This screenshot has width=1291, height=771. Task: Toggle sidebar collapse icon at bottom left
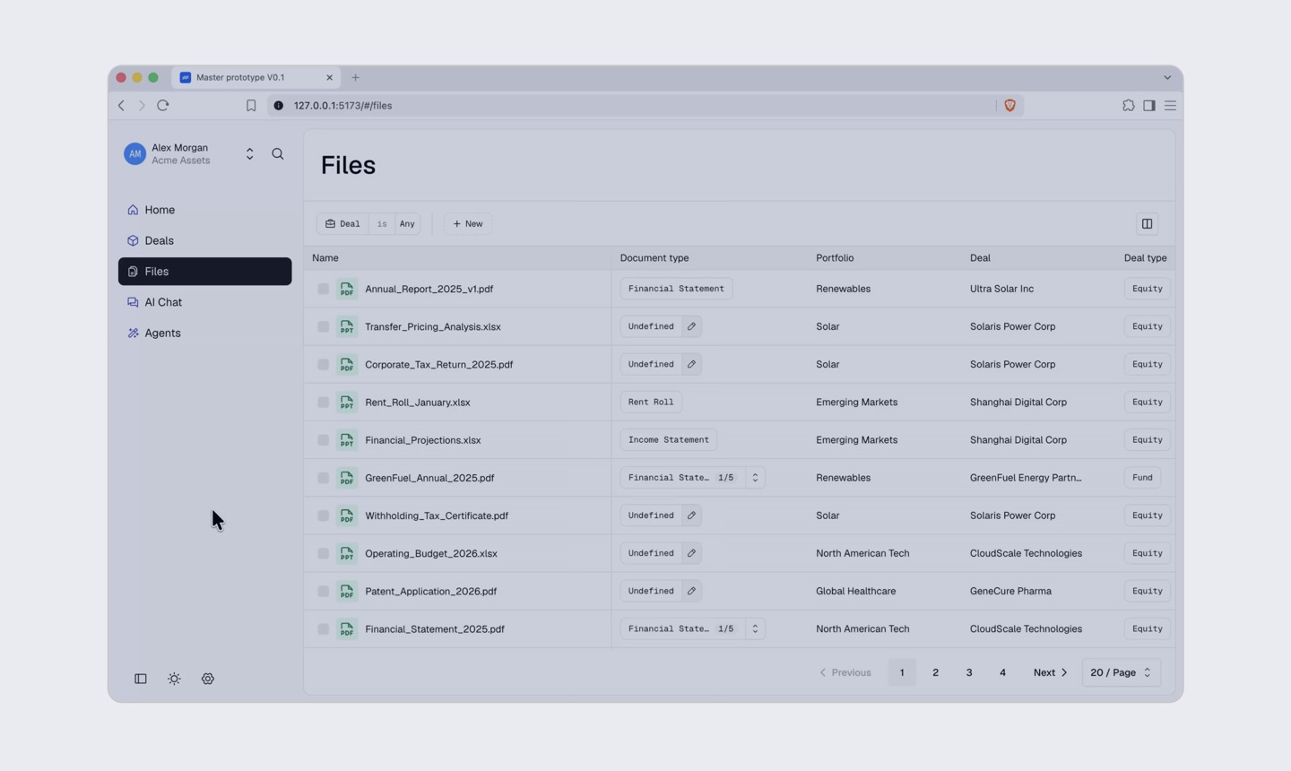141,679
